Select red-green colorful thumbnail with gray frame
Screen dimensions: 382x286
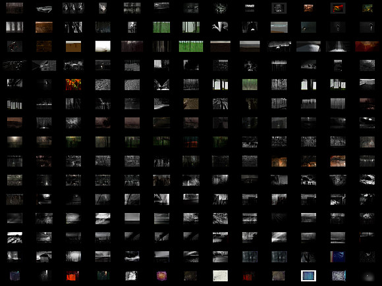click(x=338, y=9)
